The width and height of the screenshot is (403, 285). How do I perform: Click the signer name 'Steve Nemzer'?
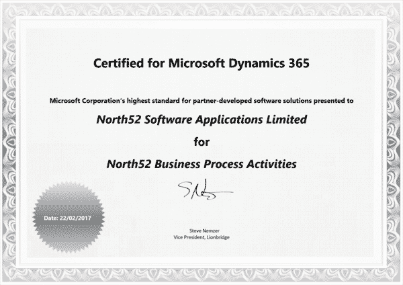click(x=204, y=231)
